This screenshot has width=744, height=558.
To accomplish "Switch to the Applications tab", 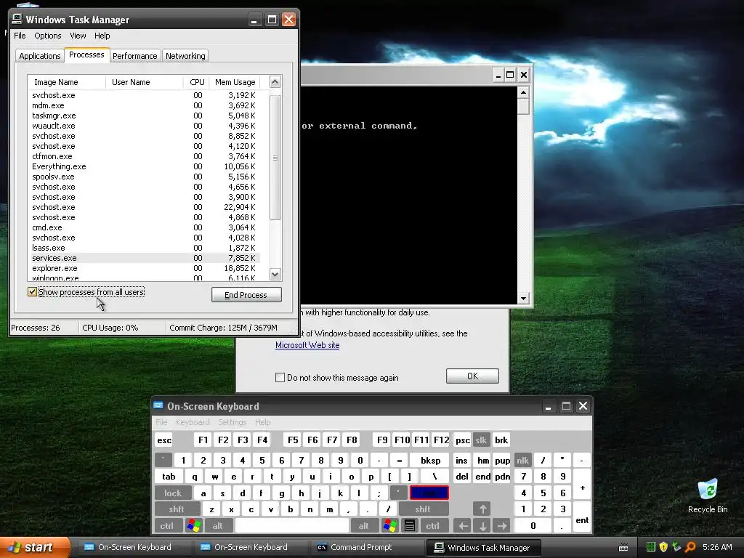I will (x=40, y=56).
